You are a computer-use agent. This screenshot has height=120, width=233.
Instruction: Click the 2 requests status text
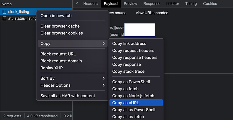(x=12, y=116)
